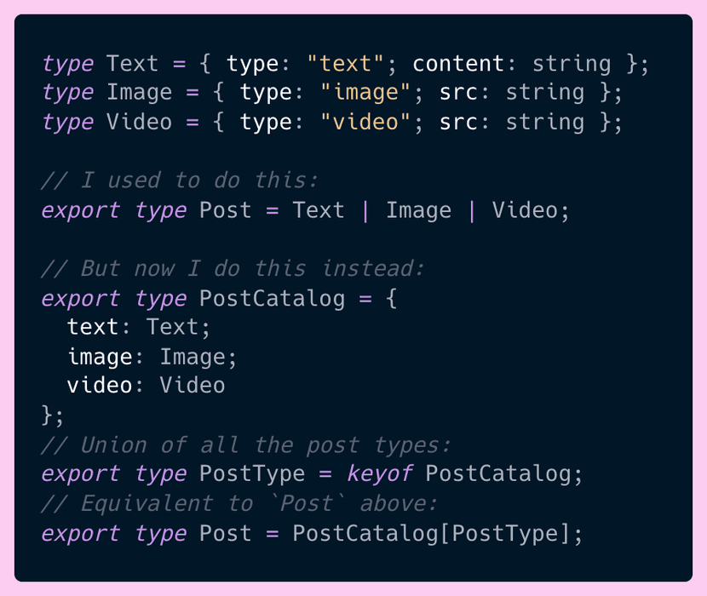The width and height of the screenshot is (707, 596).
Task: Click the content property in Text type
Action: click(x=457, y=64)
